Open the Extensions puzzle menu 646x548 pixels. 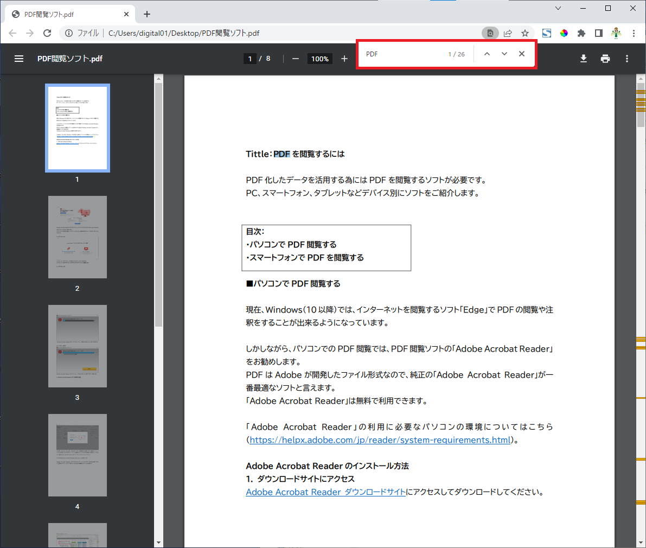(581, 34)
